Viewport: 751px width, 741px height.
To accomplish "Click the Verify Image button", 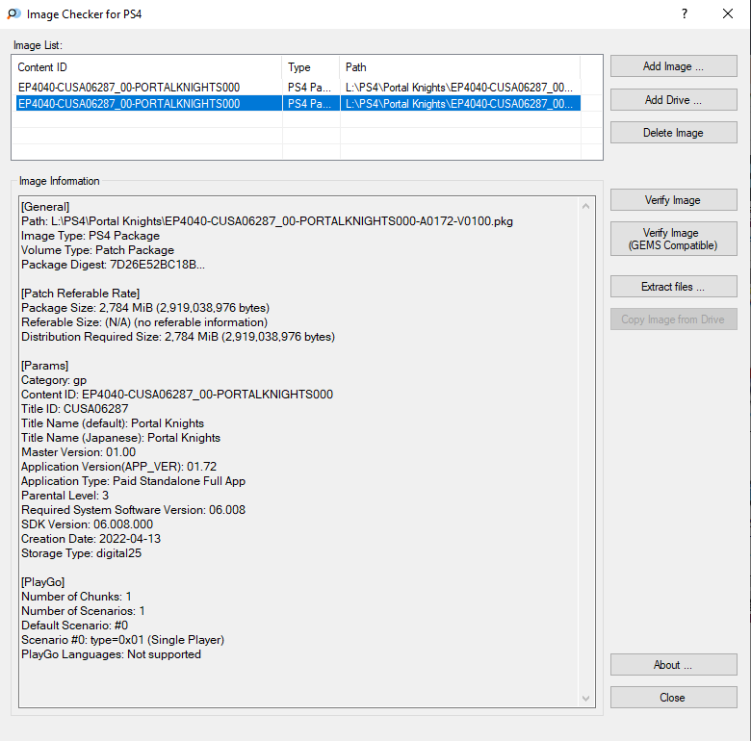I will coord(673,199).
